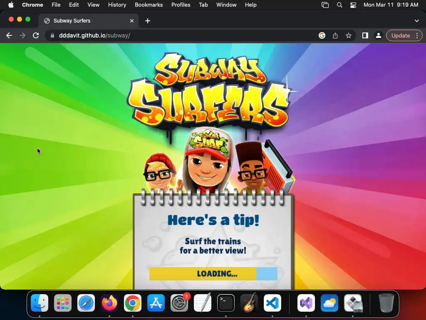Share this page via share icon

[x=335, y=36]
